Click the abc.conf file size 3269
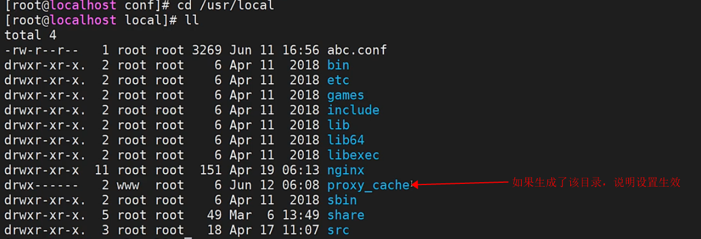Image resolution: width=701 pixels, height=239 pixels. pyautogui.click(x=207, y=50)
